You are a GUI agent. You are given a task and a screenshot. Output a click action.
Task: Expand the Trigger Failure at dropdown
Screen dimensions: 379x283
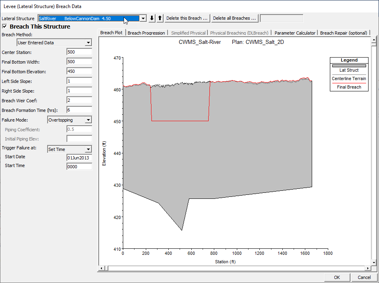(x=88, y=149)
